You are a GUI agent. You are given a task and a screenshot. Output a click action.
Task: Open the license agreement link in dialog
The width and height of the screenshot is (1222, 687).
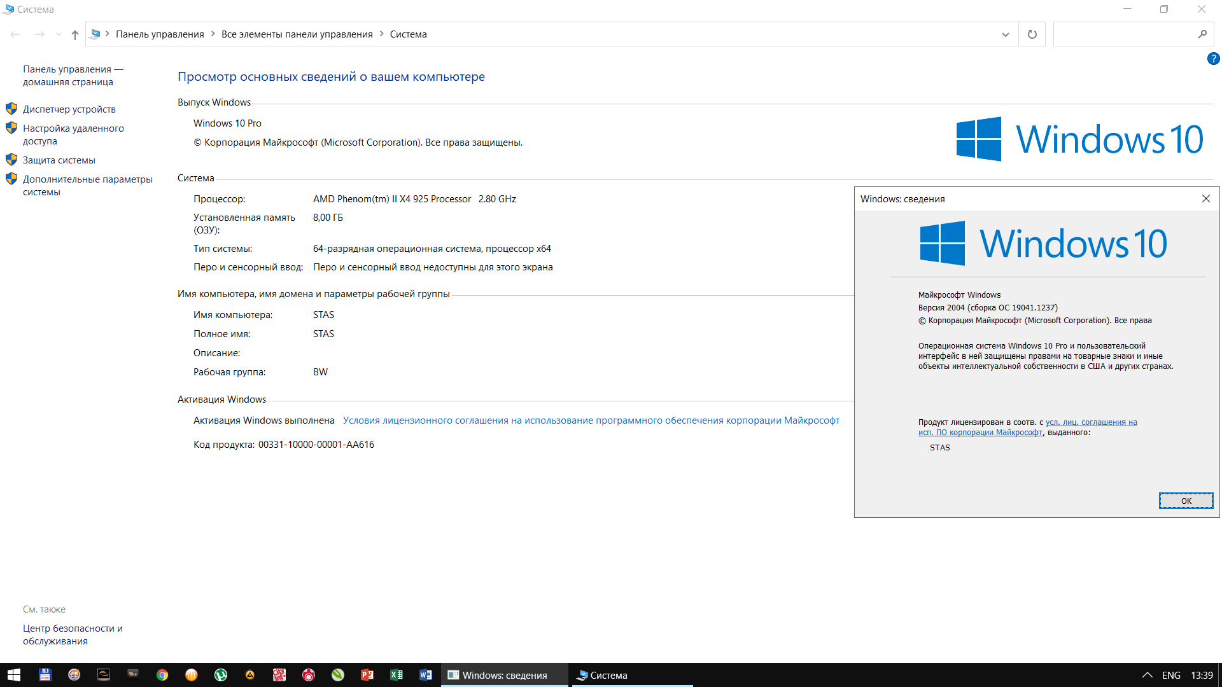click(1091, 422)
